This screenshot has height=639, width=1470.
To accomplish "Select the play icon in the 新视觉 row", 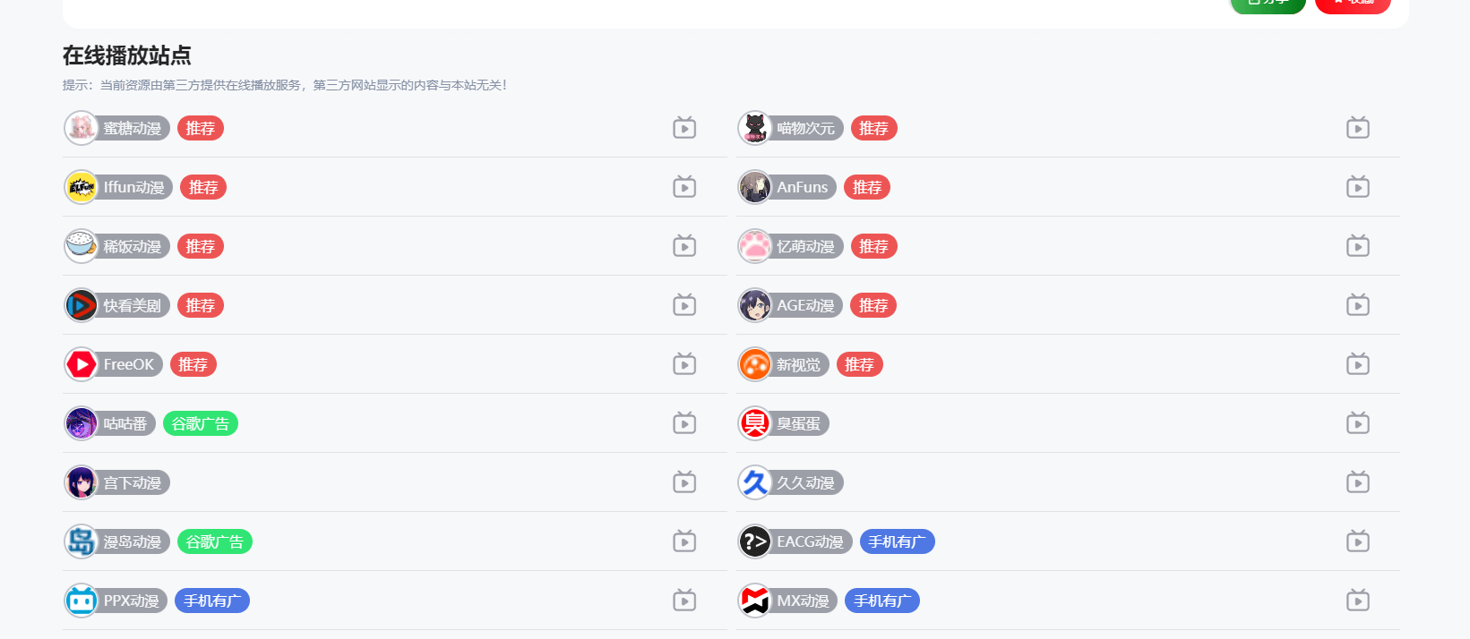I will [x=1358, y=364].
